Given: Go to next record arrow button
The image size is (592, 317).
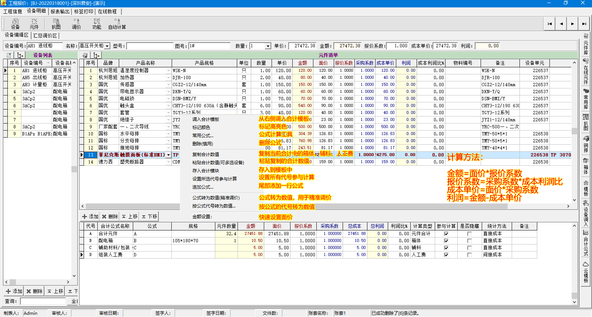Looking at the screenshot, I should (x=572, y=24).
